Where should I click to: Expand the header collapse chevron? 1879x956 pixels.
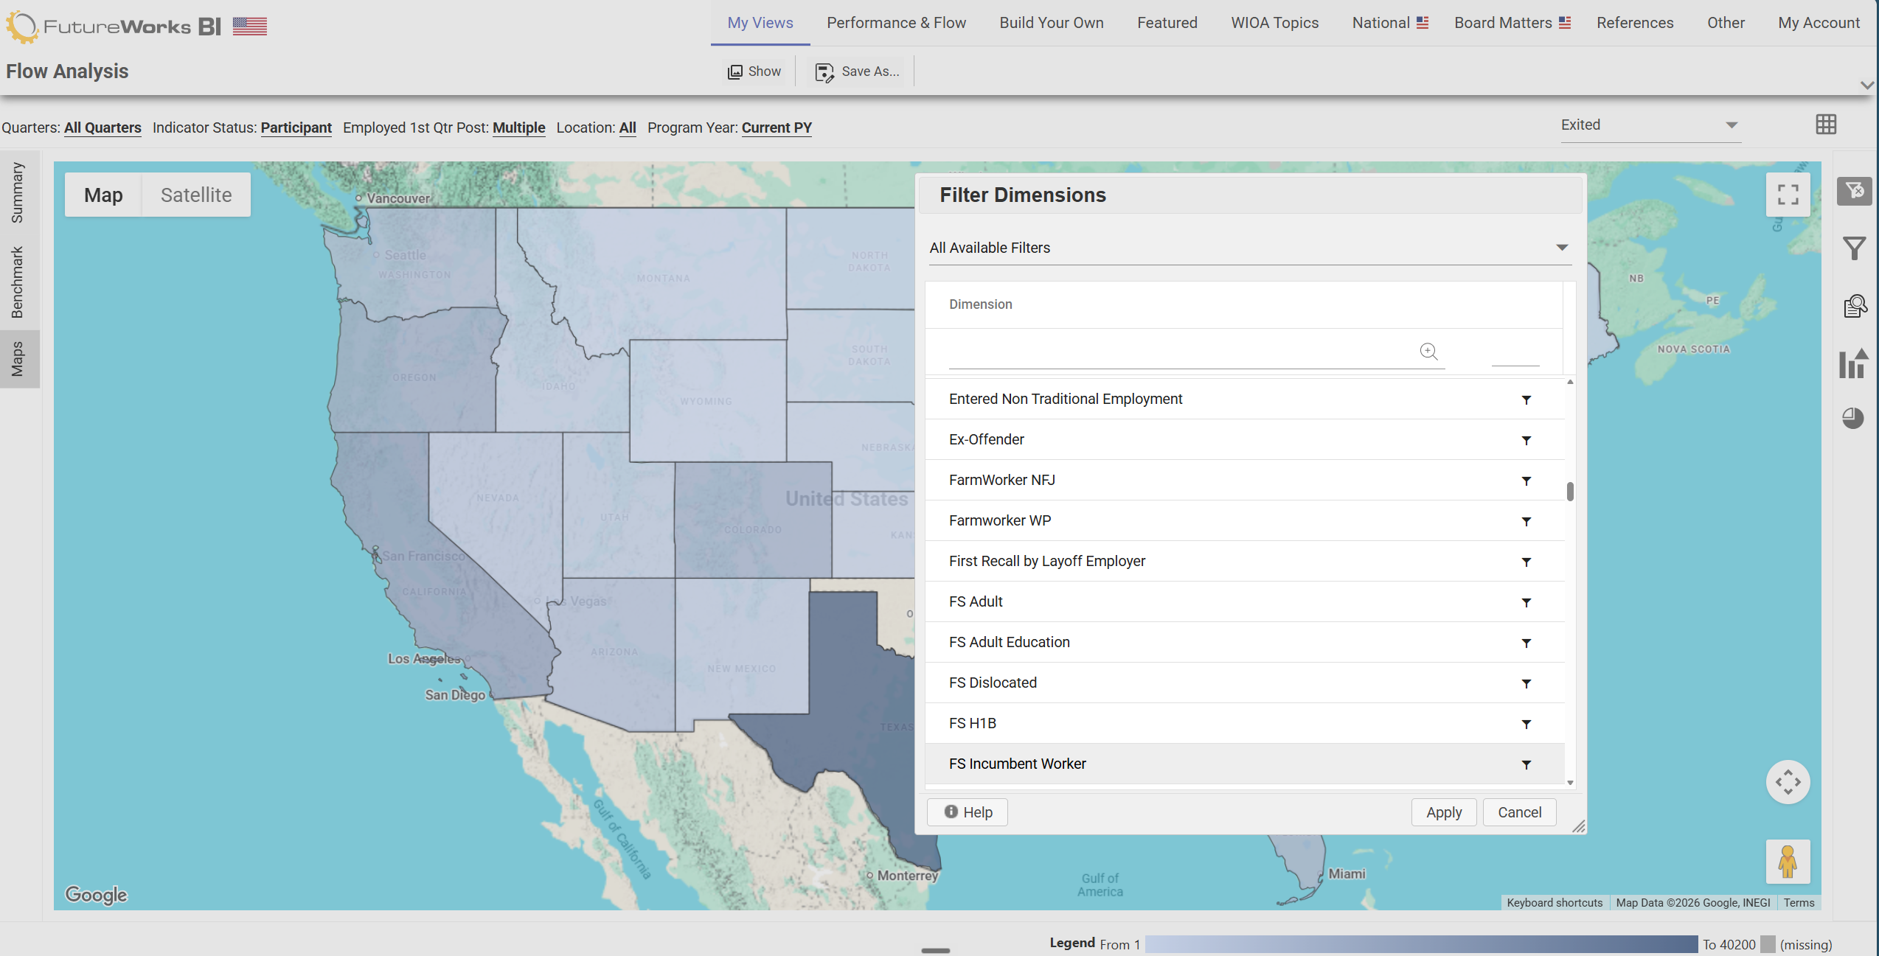tap(1866, 85)
